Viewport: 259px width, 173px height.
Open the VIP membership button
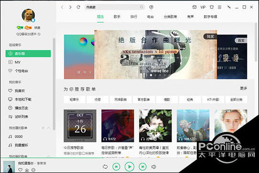point(203,7)
